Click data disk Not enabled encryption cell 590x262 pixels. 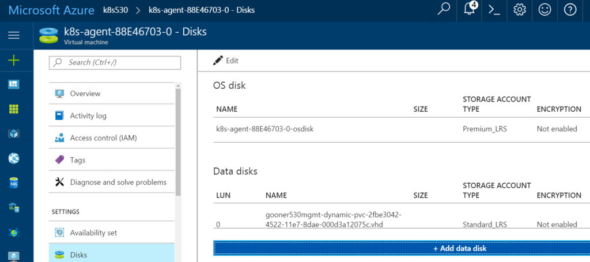pyautogui.click(x=557, y=225)
